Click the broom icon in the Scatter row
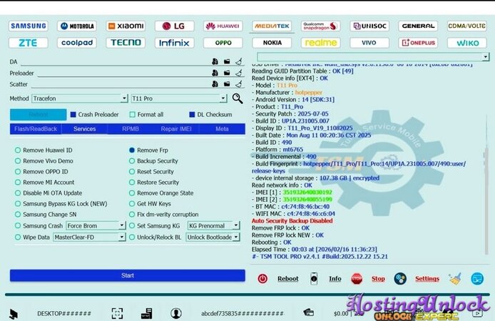 pyautogui.click(x=239, y=84)
